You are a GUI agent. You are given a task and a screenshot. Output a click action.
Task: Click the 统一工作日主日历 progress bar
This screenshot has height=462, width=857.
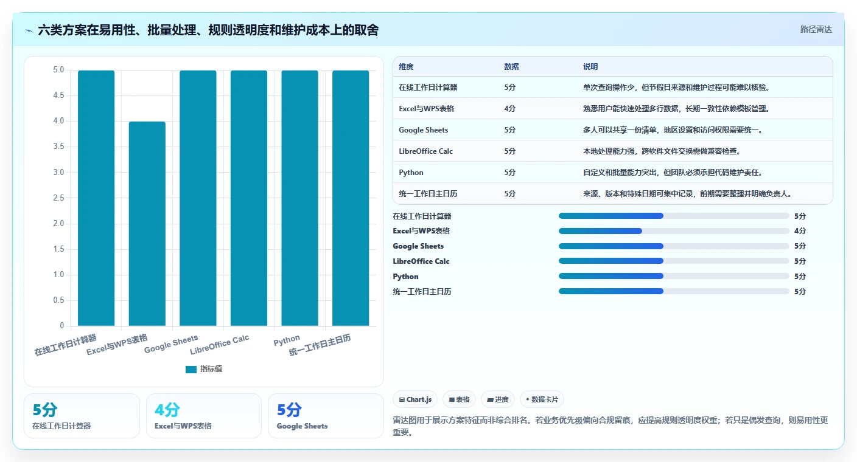(674, 292)
